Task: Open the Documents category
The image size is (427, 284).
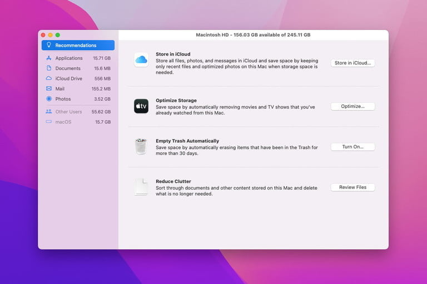Action: [x=78, y=68]
